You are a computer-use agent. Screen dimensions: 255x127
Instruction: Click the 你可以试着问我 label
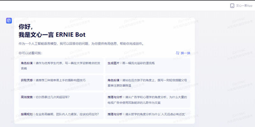(x=30, y=53)
